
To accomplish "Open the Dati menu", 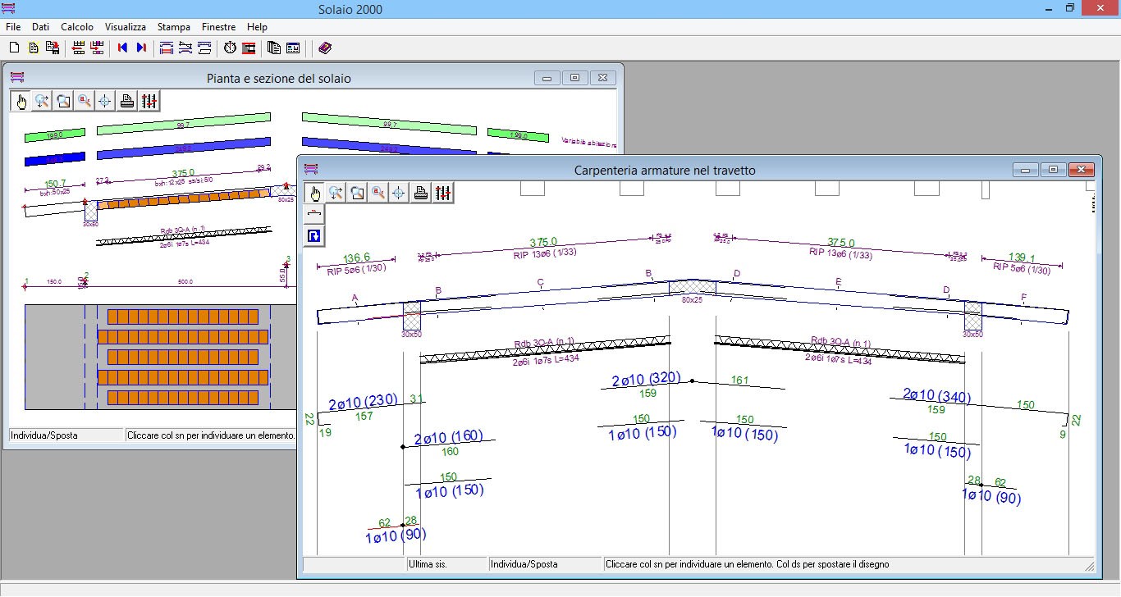I will (41, 27).
